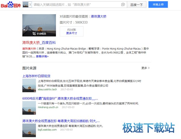Image resolution: width=181 pixels, height=139 pixels.
Task: Click 更多尺寸 for more sizes
Action: [x=71, y=33]
